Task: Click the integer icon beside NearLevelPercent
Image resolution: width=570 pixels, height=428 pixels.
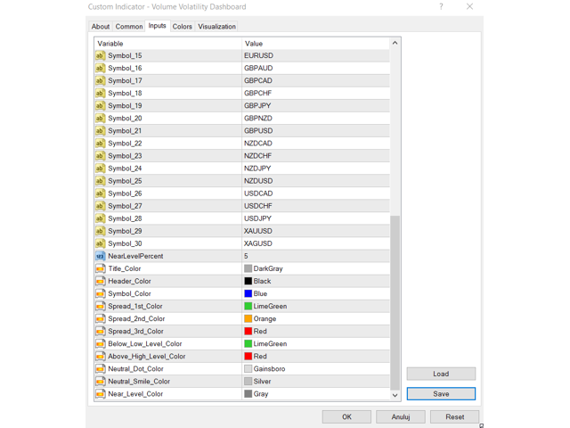Action: [100, 256]
